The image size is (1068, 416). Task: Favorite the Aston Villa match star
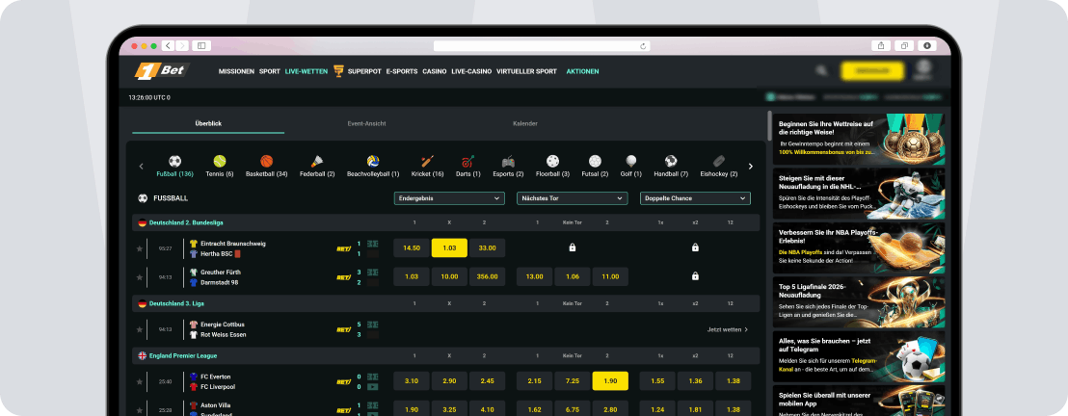pos(140,410)
